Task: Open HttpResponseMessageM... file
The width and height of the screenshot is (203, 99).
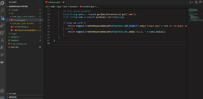Action: [25, 30]
